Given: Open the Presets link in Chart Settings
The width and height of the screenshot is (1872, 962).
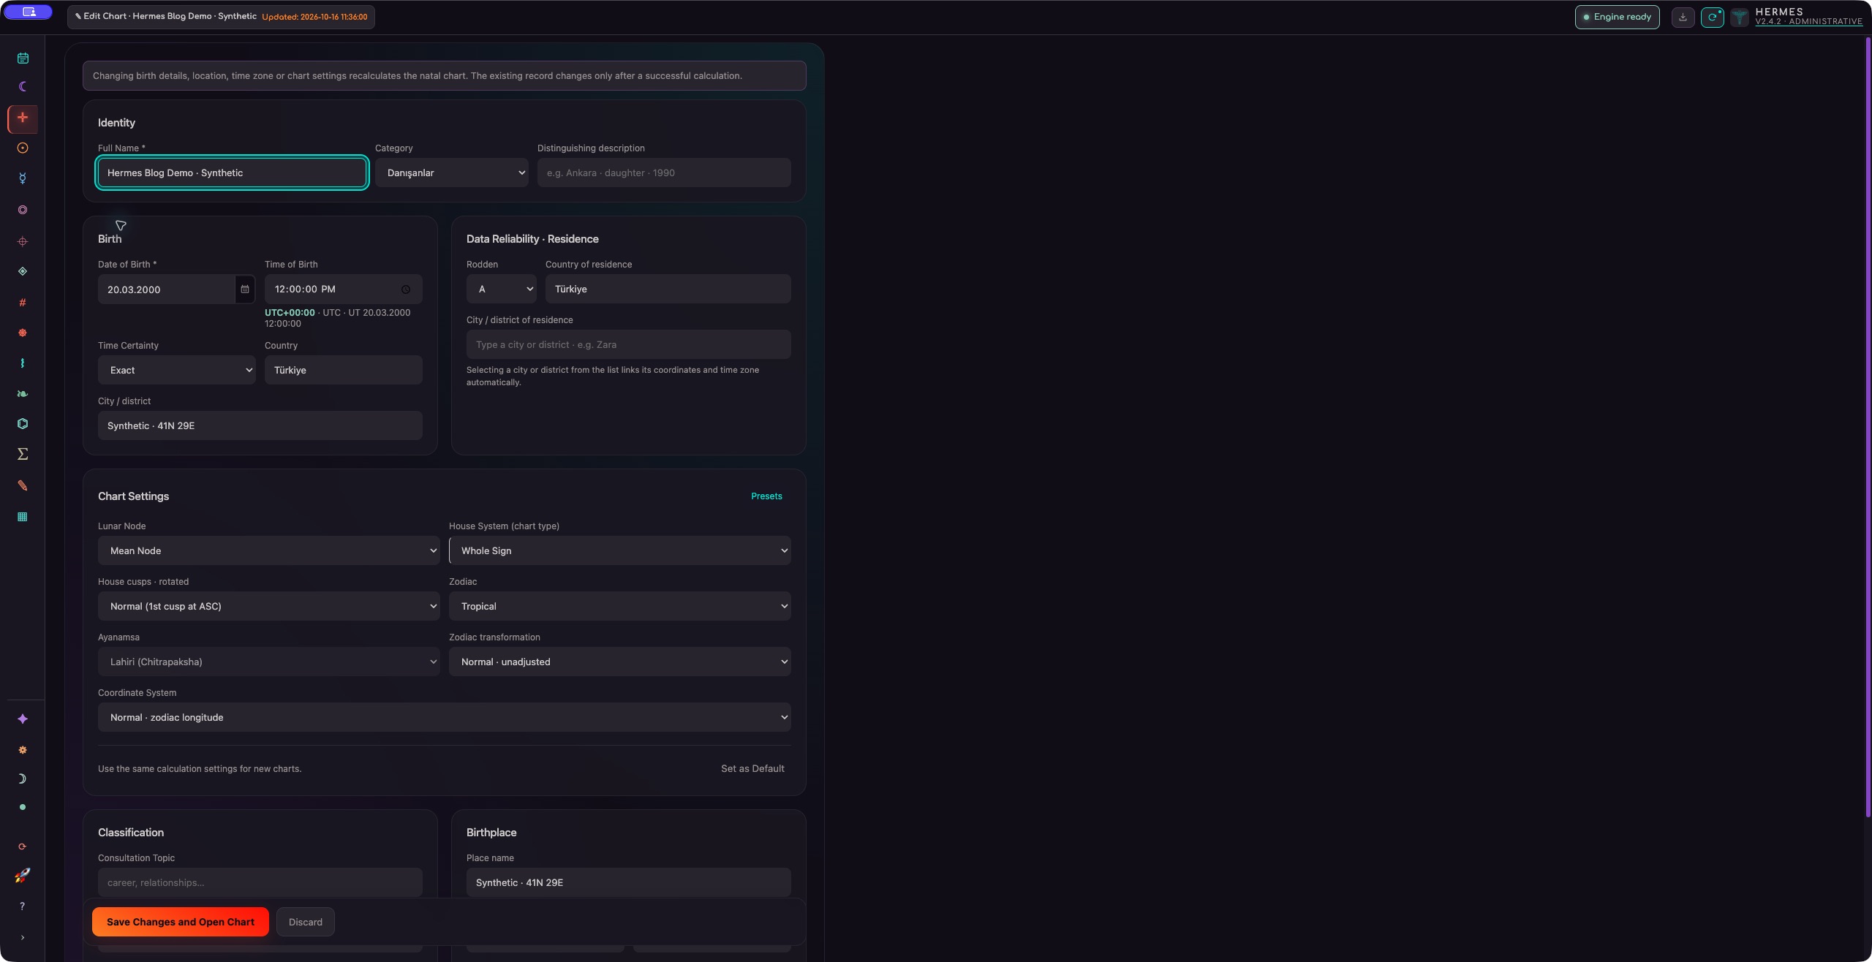Looking at the screenshot, I should click(766, 496).
